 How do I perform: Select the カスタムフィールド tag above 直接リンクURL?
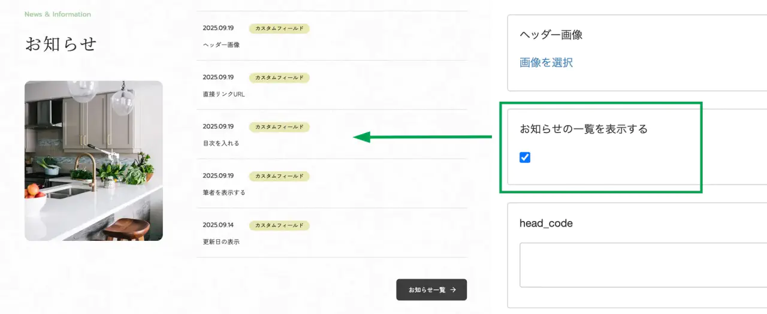click(x=279, y=77)
